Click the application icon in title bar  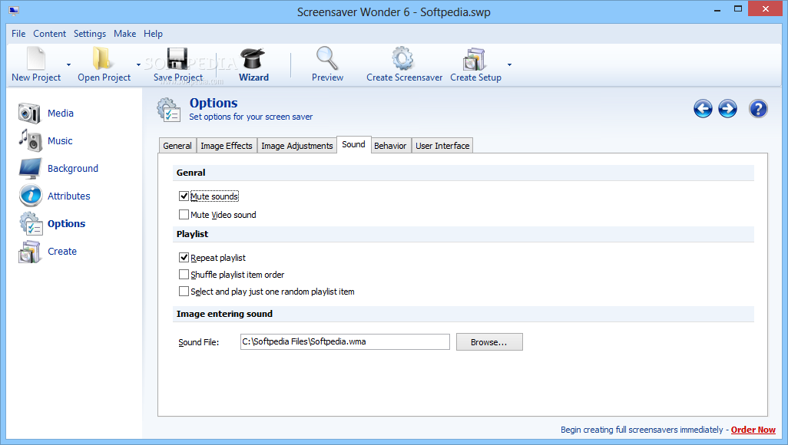tap(14, 11)
